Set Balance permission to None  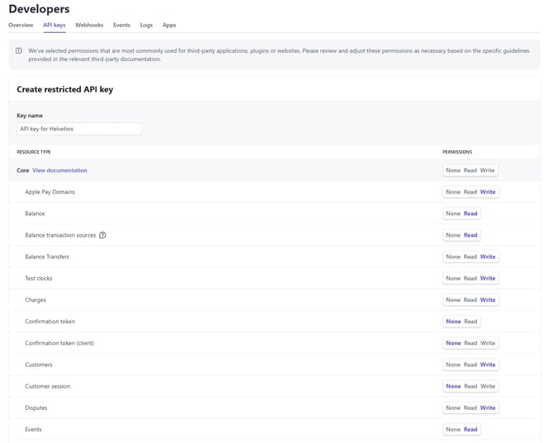click(453, 214)
